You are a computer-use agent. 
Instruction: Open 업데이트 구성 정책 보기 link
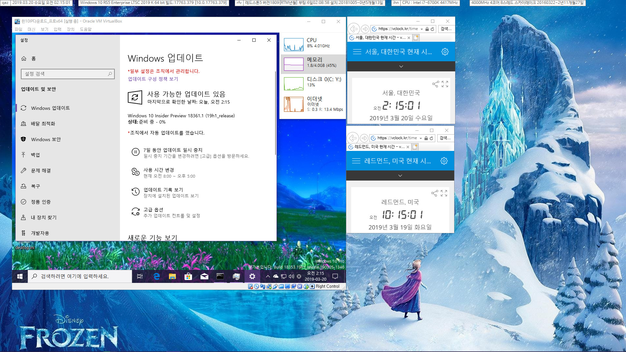(153, 79)
